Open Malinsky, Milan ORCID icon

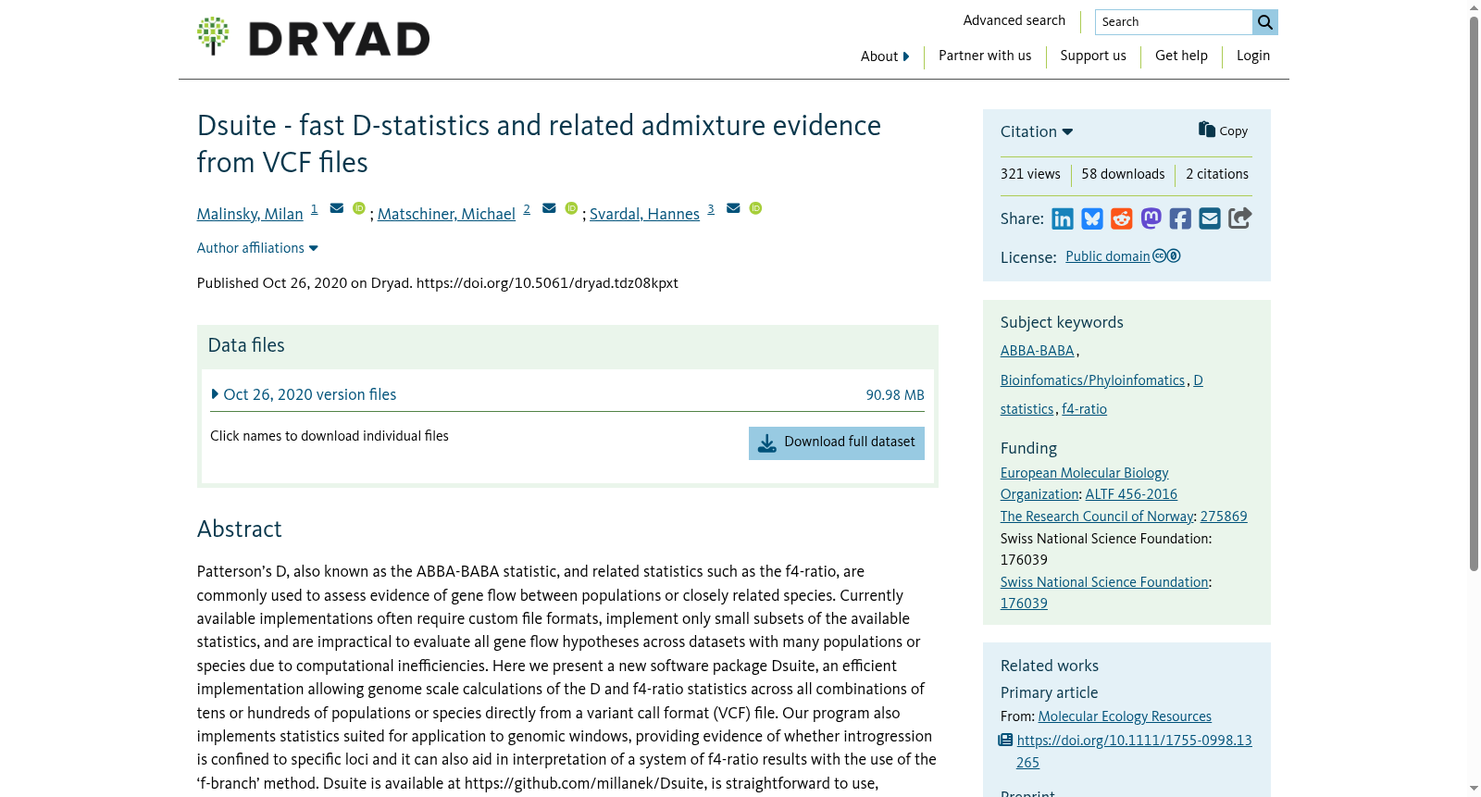(359, 208)
